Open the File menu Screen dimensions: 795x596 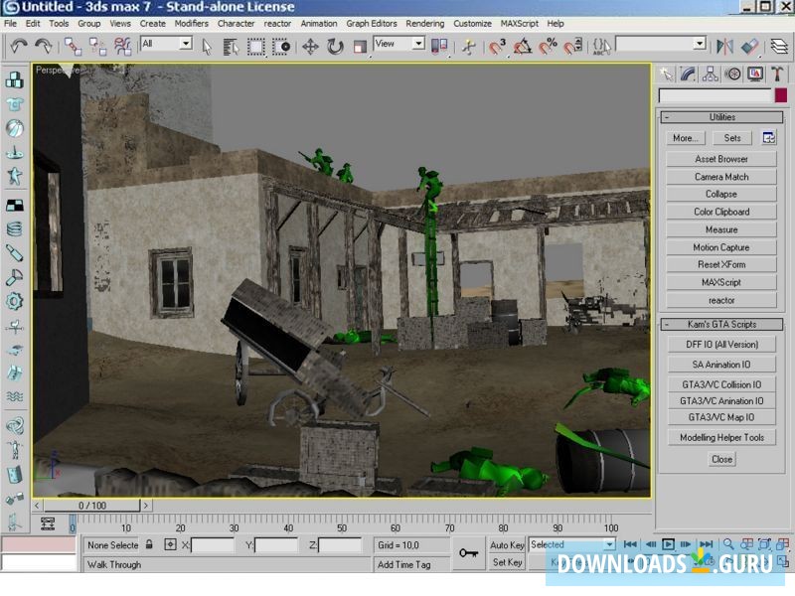tap(10, 23)
